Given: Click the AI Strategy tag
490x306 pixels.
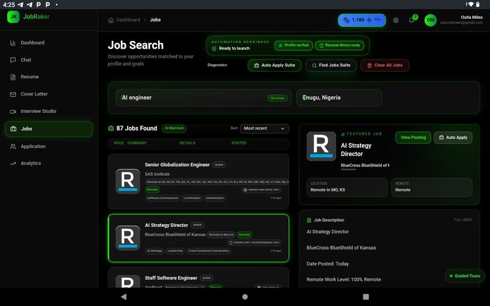Looking at the screenshot, I should [154, 251].
